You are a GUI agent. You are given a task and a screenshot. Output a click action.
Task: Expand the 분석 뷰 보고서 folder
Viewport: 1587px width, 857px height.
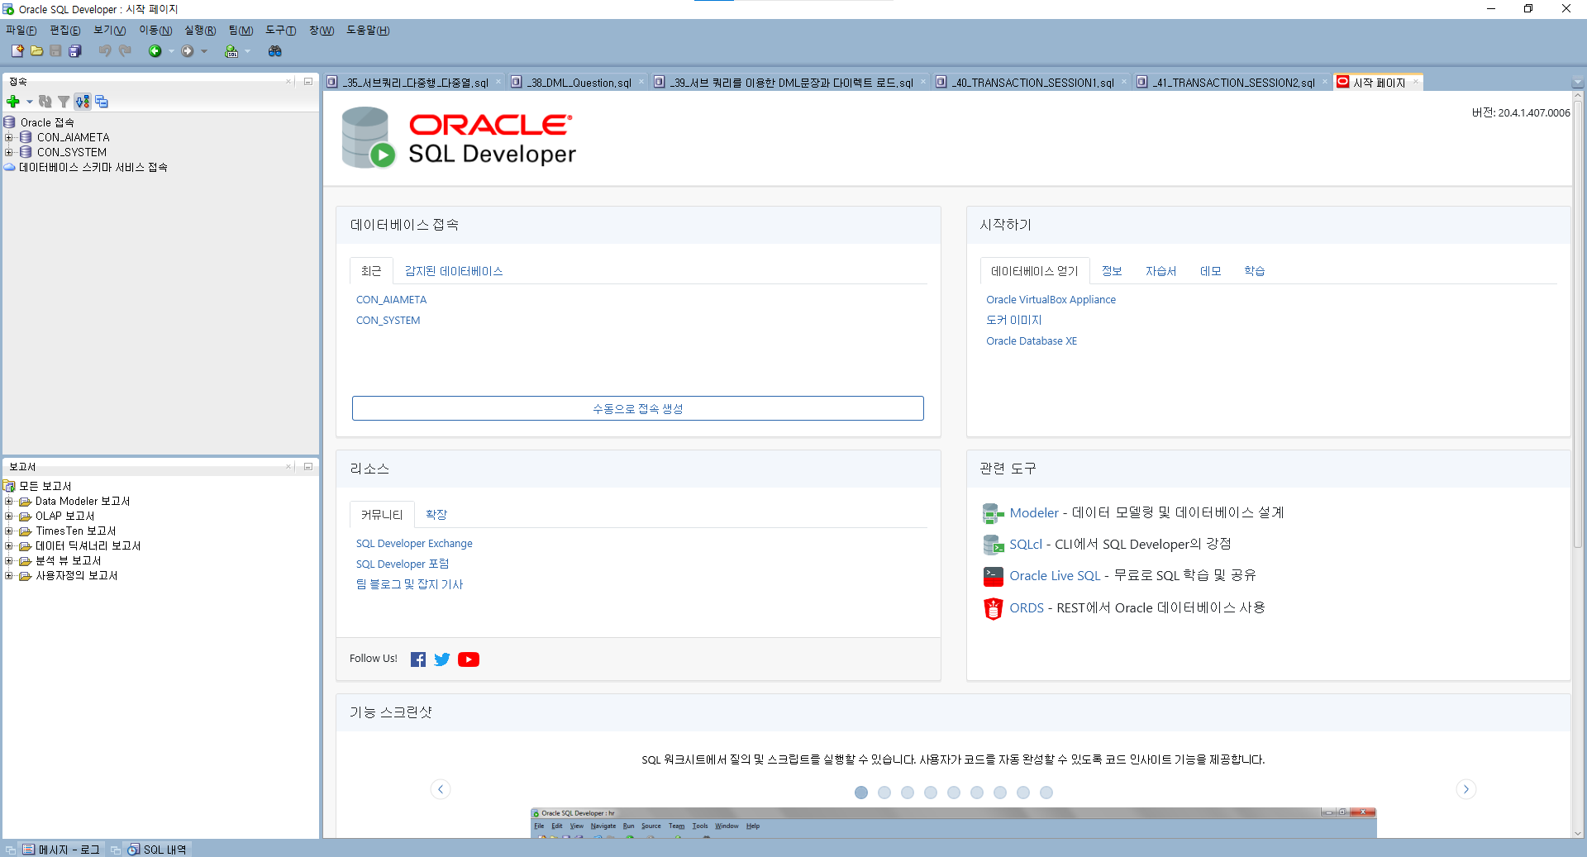(x=8, y=560)
